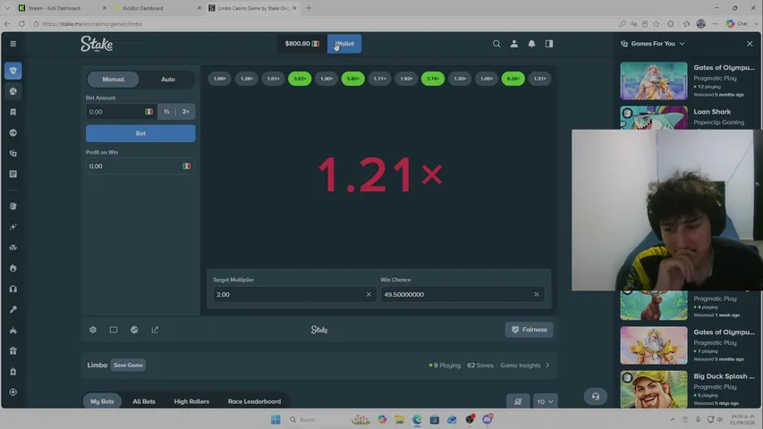Select the All Bets tab
Viewport: 763px width, 429px height.
(x=144, y=402)
